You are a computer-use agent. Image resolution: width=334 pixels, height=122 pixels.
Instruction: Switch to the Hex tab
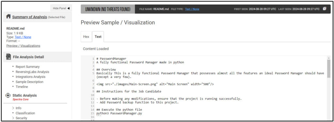(86, 36)
